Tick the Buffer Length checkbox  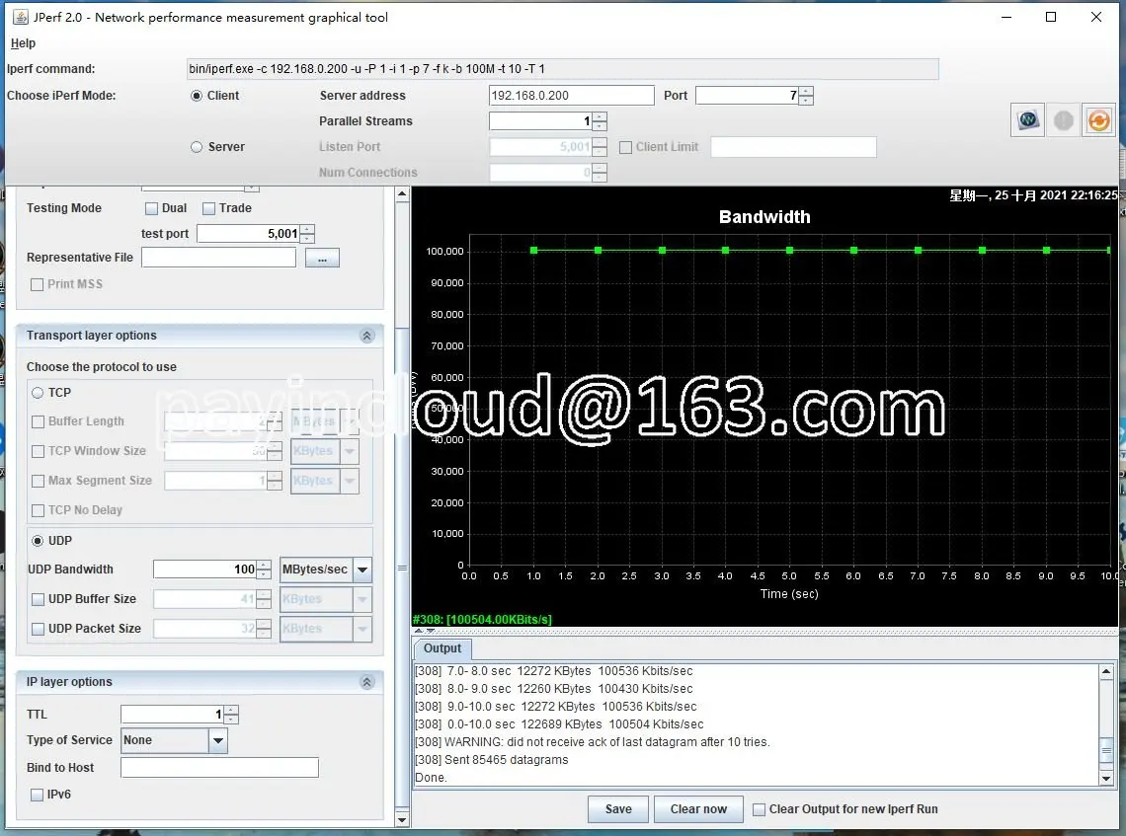pos(39,421)
